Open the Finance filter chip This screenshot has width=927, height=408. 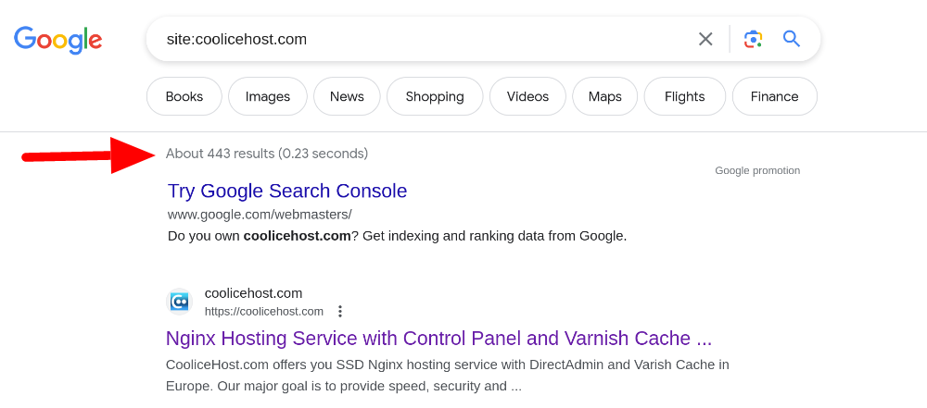coord(774,96)
